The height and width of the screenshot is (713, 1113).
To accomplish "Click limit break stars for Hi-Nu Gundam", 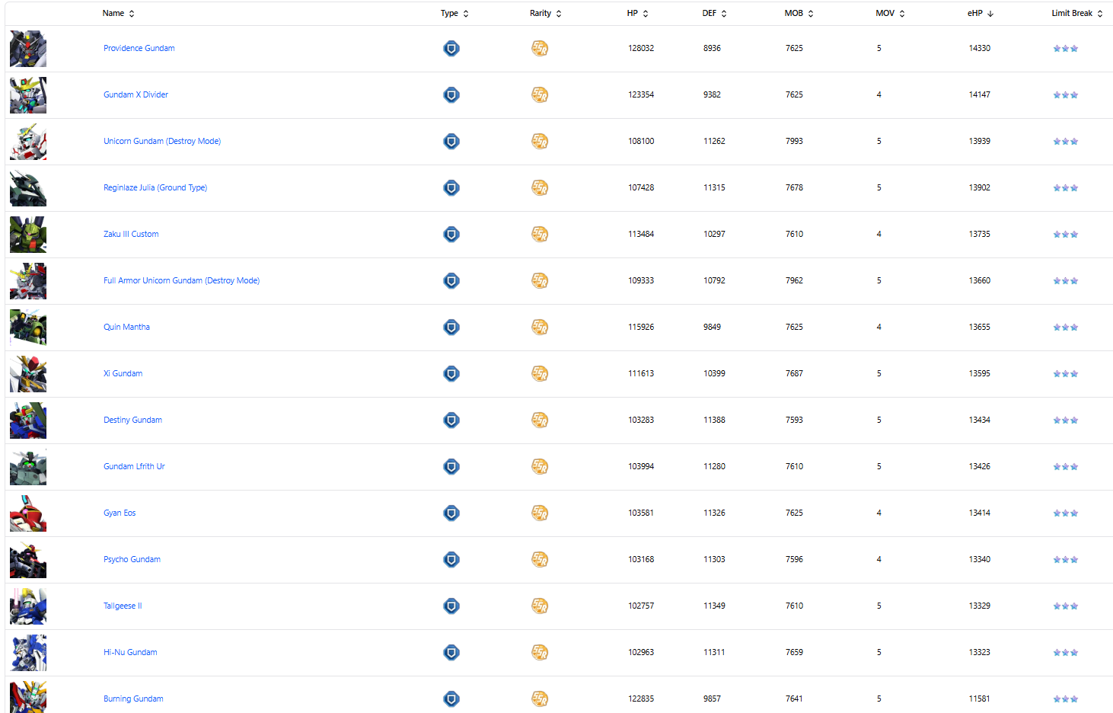I will pos(1065,653).
